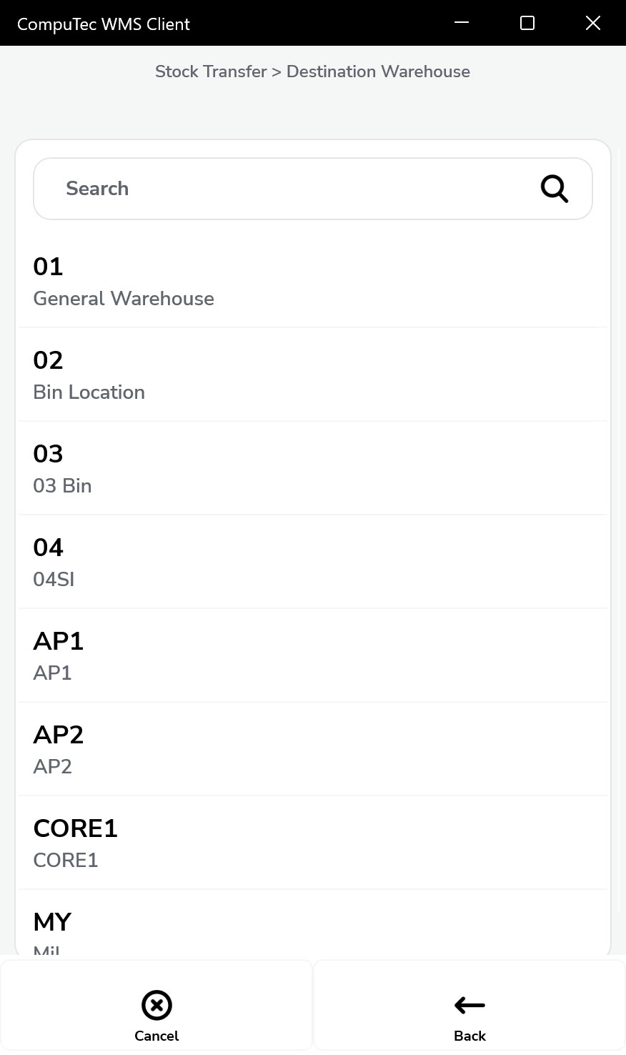Choose the AP1 warehouse entry
Screen dimensions: 626x1055
tap(313, 656)
